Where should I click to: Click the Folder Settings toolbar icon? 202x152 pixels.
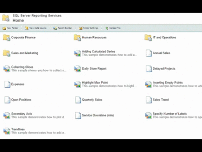80,28
